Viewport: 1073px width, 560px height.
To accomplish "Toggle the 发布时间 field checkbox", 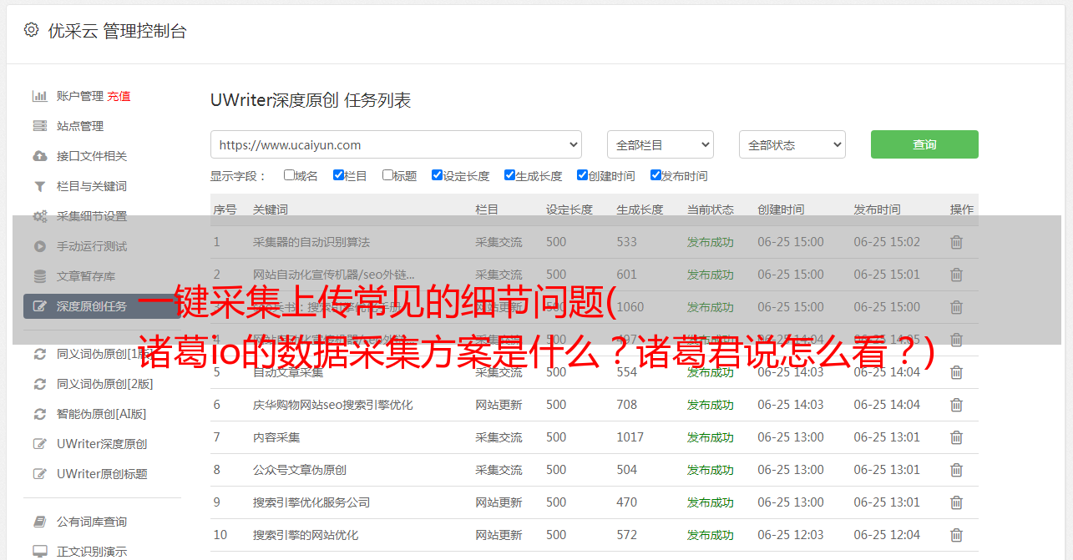I will 655,175.
